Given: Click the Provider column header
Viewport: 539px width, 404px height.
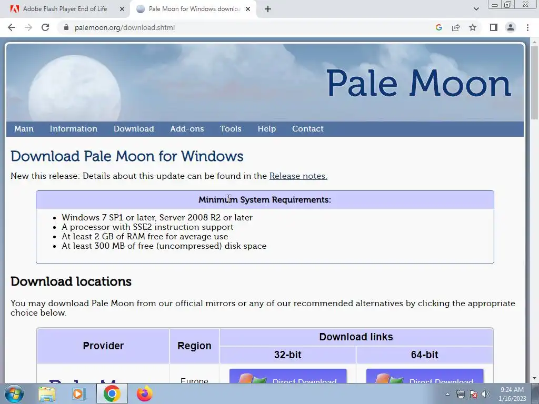Looking at the screenshot, I should [x=103, y=346].
